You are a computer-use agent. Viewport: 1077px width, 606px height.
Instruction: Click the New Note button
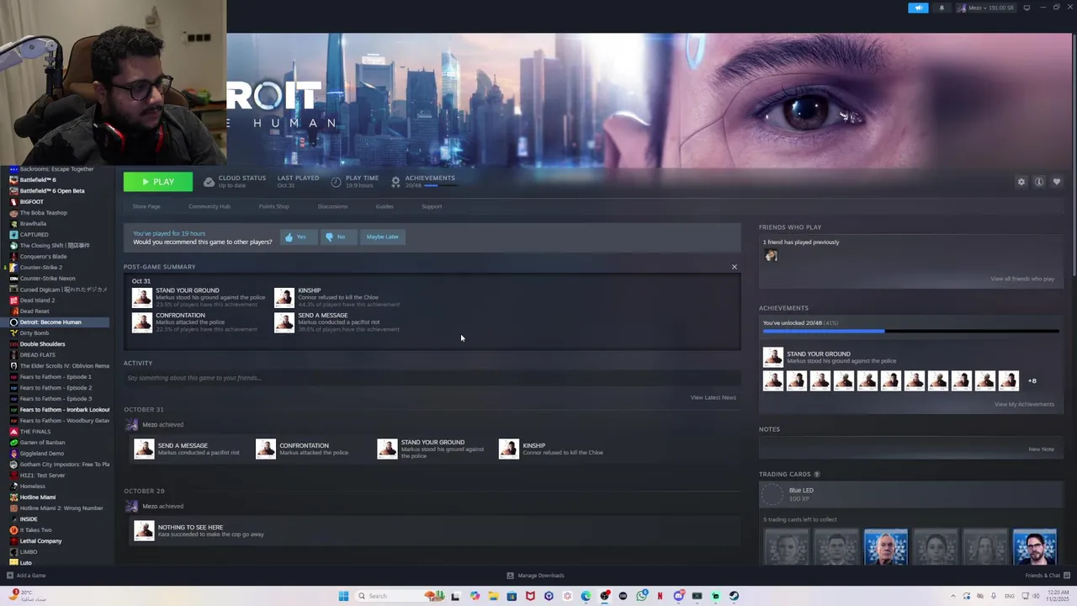coord(1041,449)
